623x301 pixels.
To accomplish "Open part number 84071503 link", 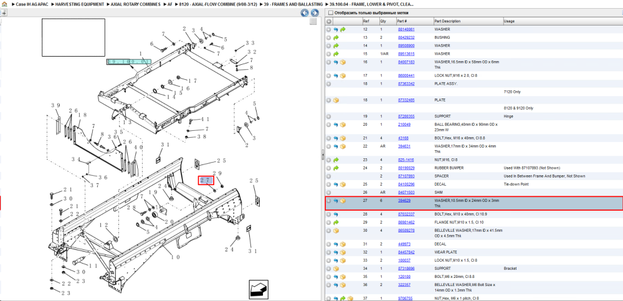I will [x=406, y=193].
